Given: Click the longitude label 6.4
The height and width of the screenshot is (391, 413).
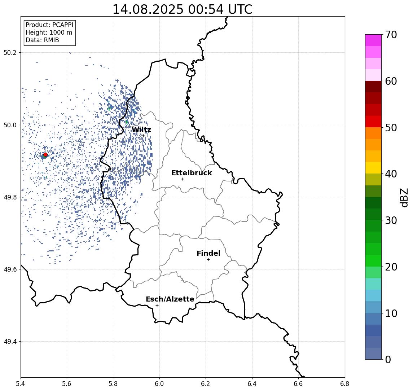Looking at the screenshot, I should [252, 384].
